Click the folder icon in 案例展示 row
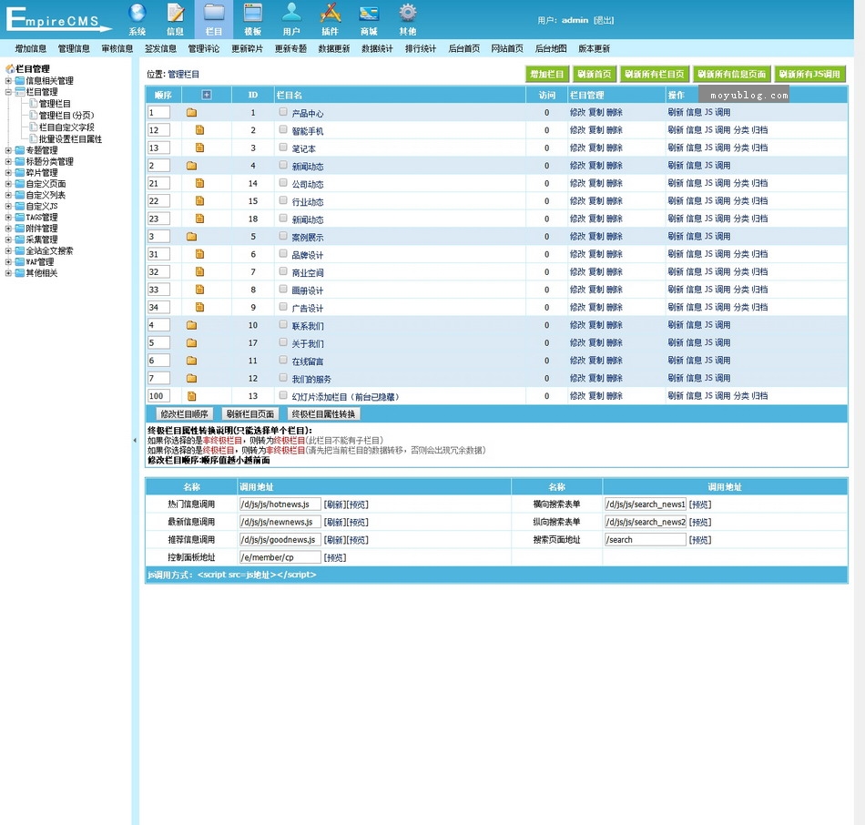 [x=191, y=237]
